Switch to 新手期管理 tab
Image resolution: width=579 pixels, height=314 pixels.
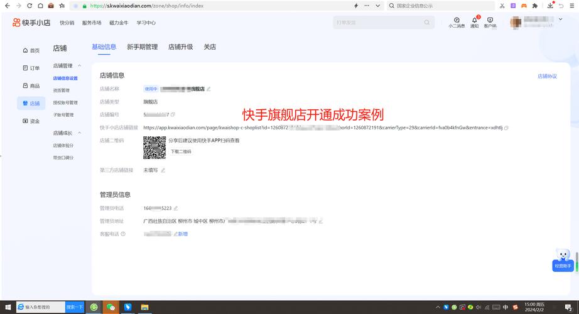pyautogui.click(x=142, y=47)
